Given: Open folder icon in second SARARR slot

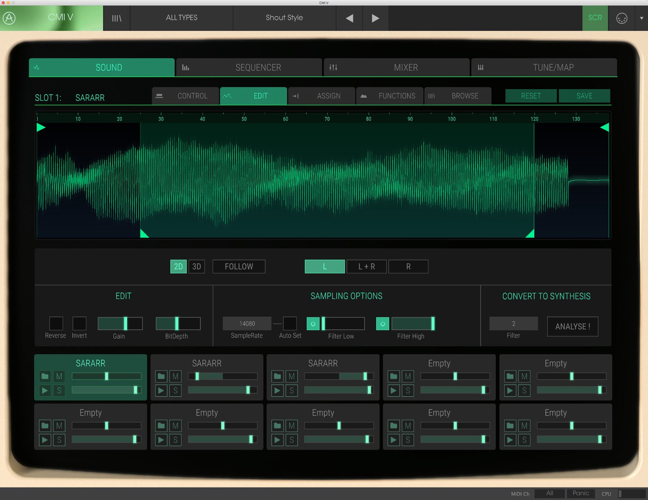Looking at the screenshot, I should [x=161, y=377].
